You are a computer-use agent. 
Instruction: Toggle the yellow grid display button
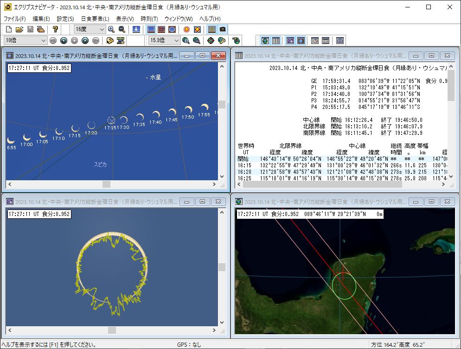pyautogui.click(x=211, y=29)
